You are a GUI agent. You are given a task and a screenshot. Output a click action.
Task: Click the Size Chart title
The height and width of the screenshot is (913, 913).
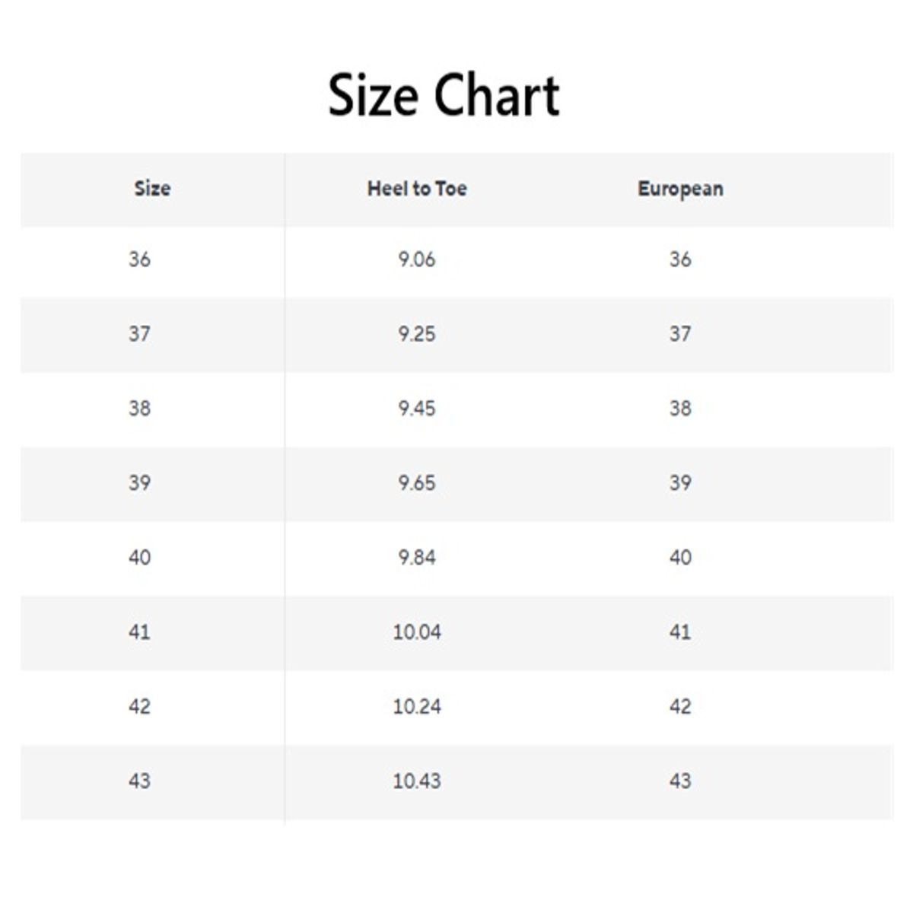[x=444, y=95]
